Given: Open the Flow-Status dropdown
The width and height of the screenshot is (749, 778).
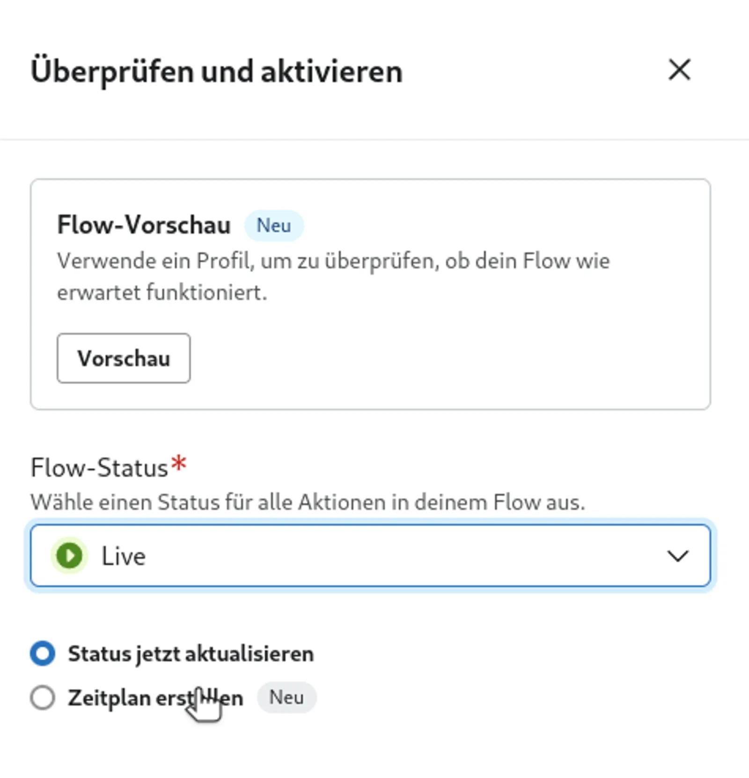Looking at the screenshot, I should click(x=370, y=556).
